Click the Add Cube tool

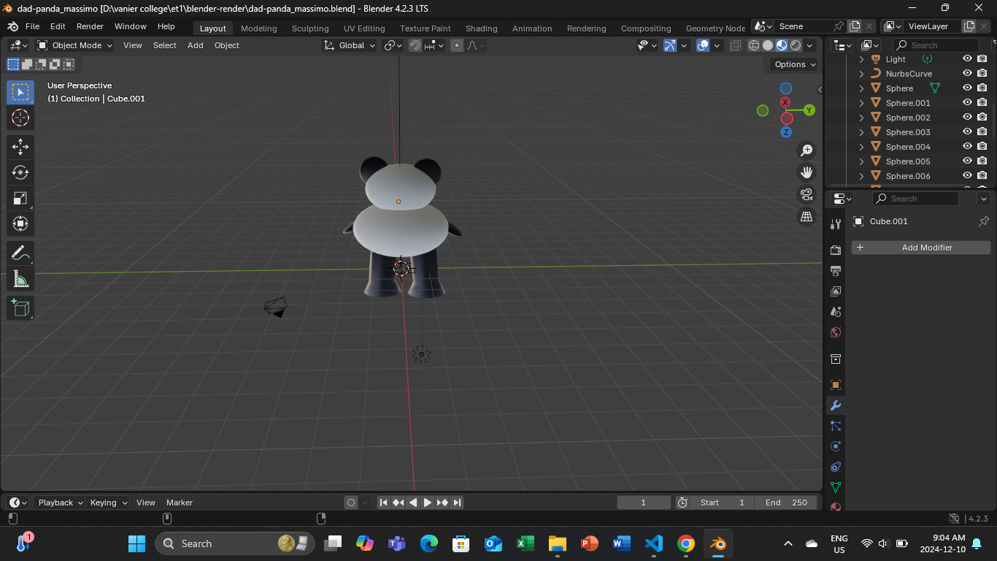point(20,308)
